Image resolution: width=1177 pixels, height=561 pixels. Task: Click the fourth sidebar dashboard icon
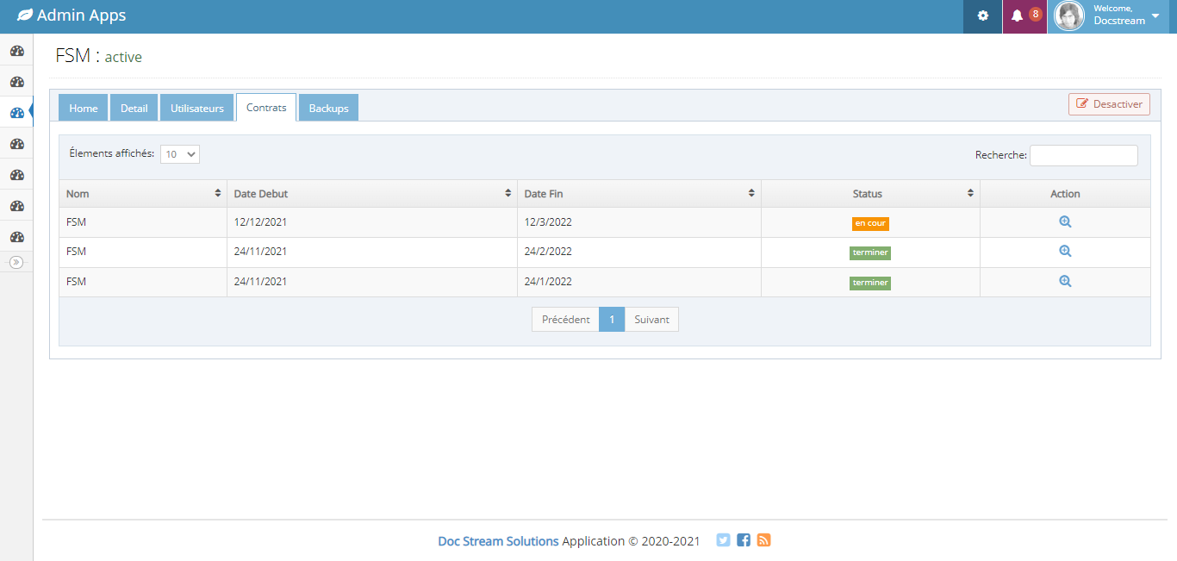coord(16,144)
